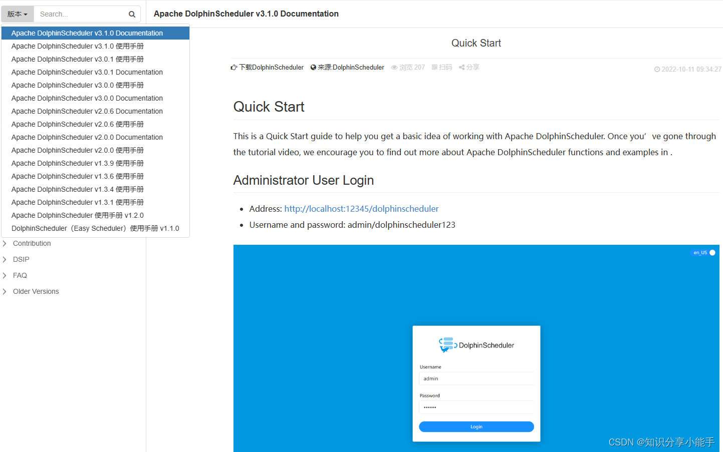Click the 扫码 QR code icon
The image size is (723, 452).
(x=442, y=67)
